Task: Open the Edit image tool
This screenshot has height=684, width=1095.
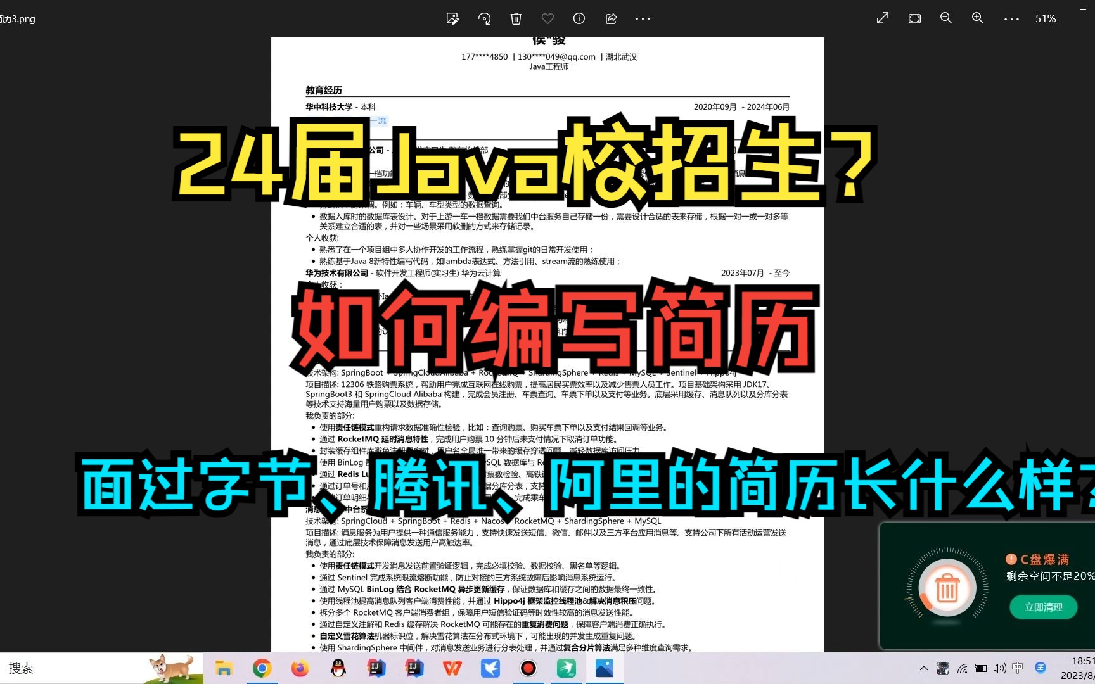Action: click(452, 18)
